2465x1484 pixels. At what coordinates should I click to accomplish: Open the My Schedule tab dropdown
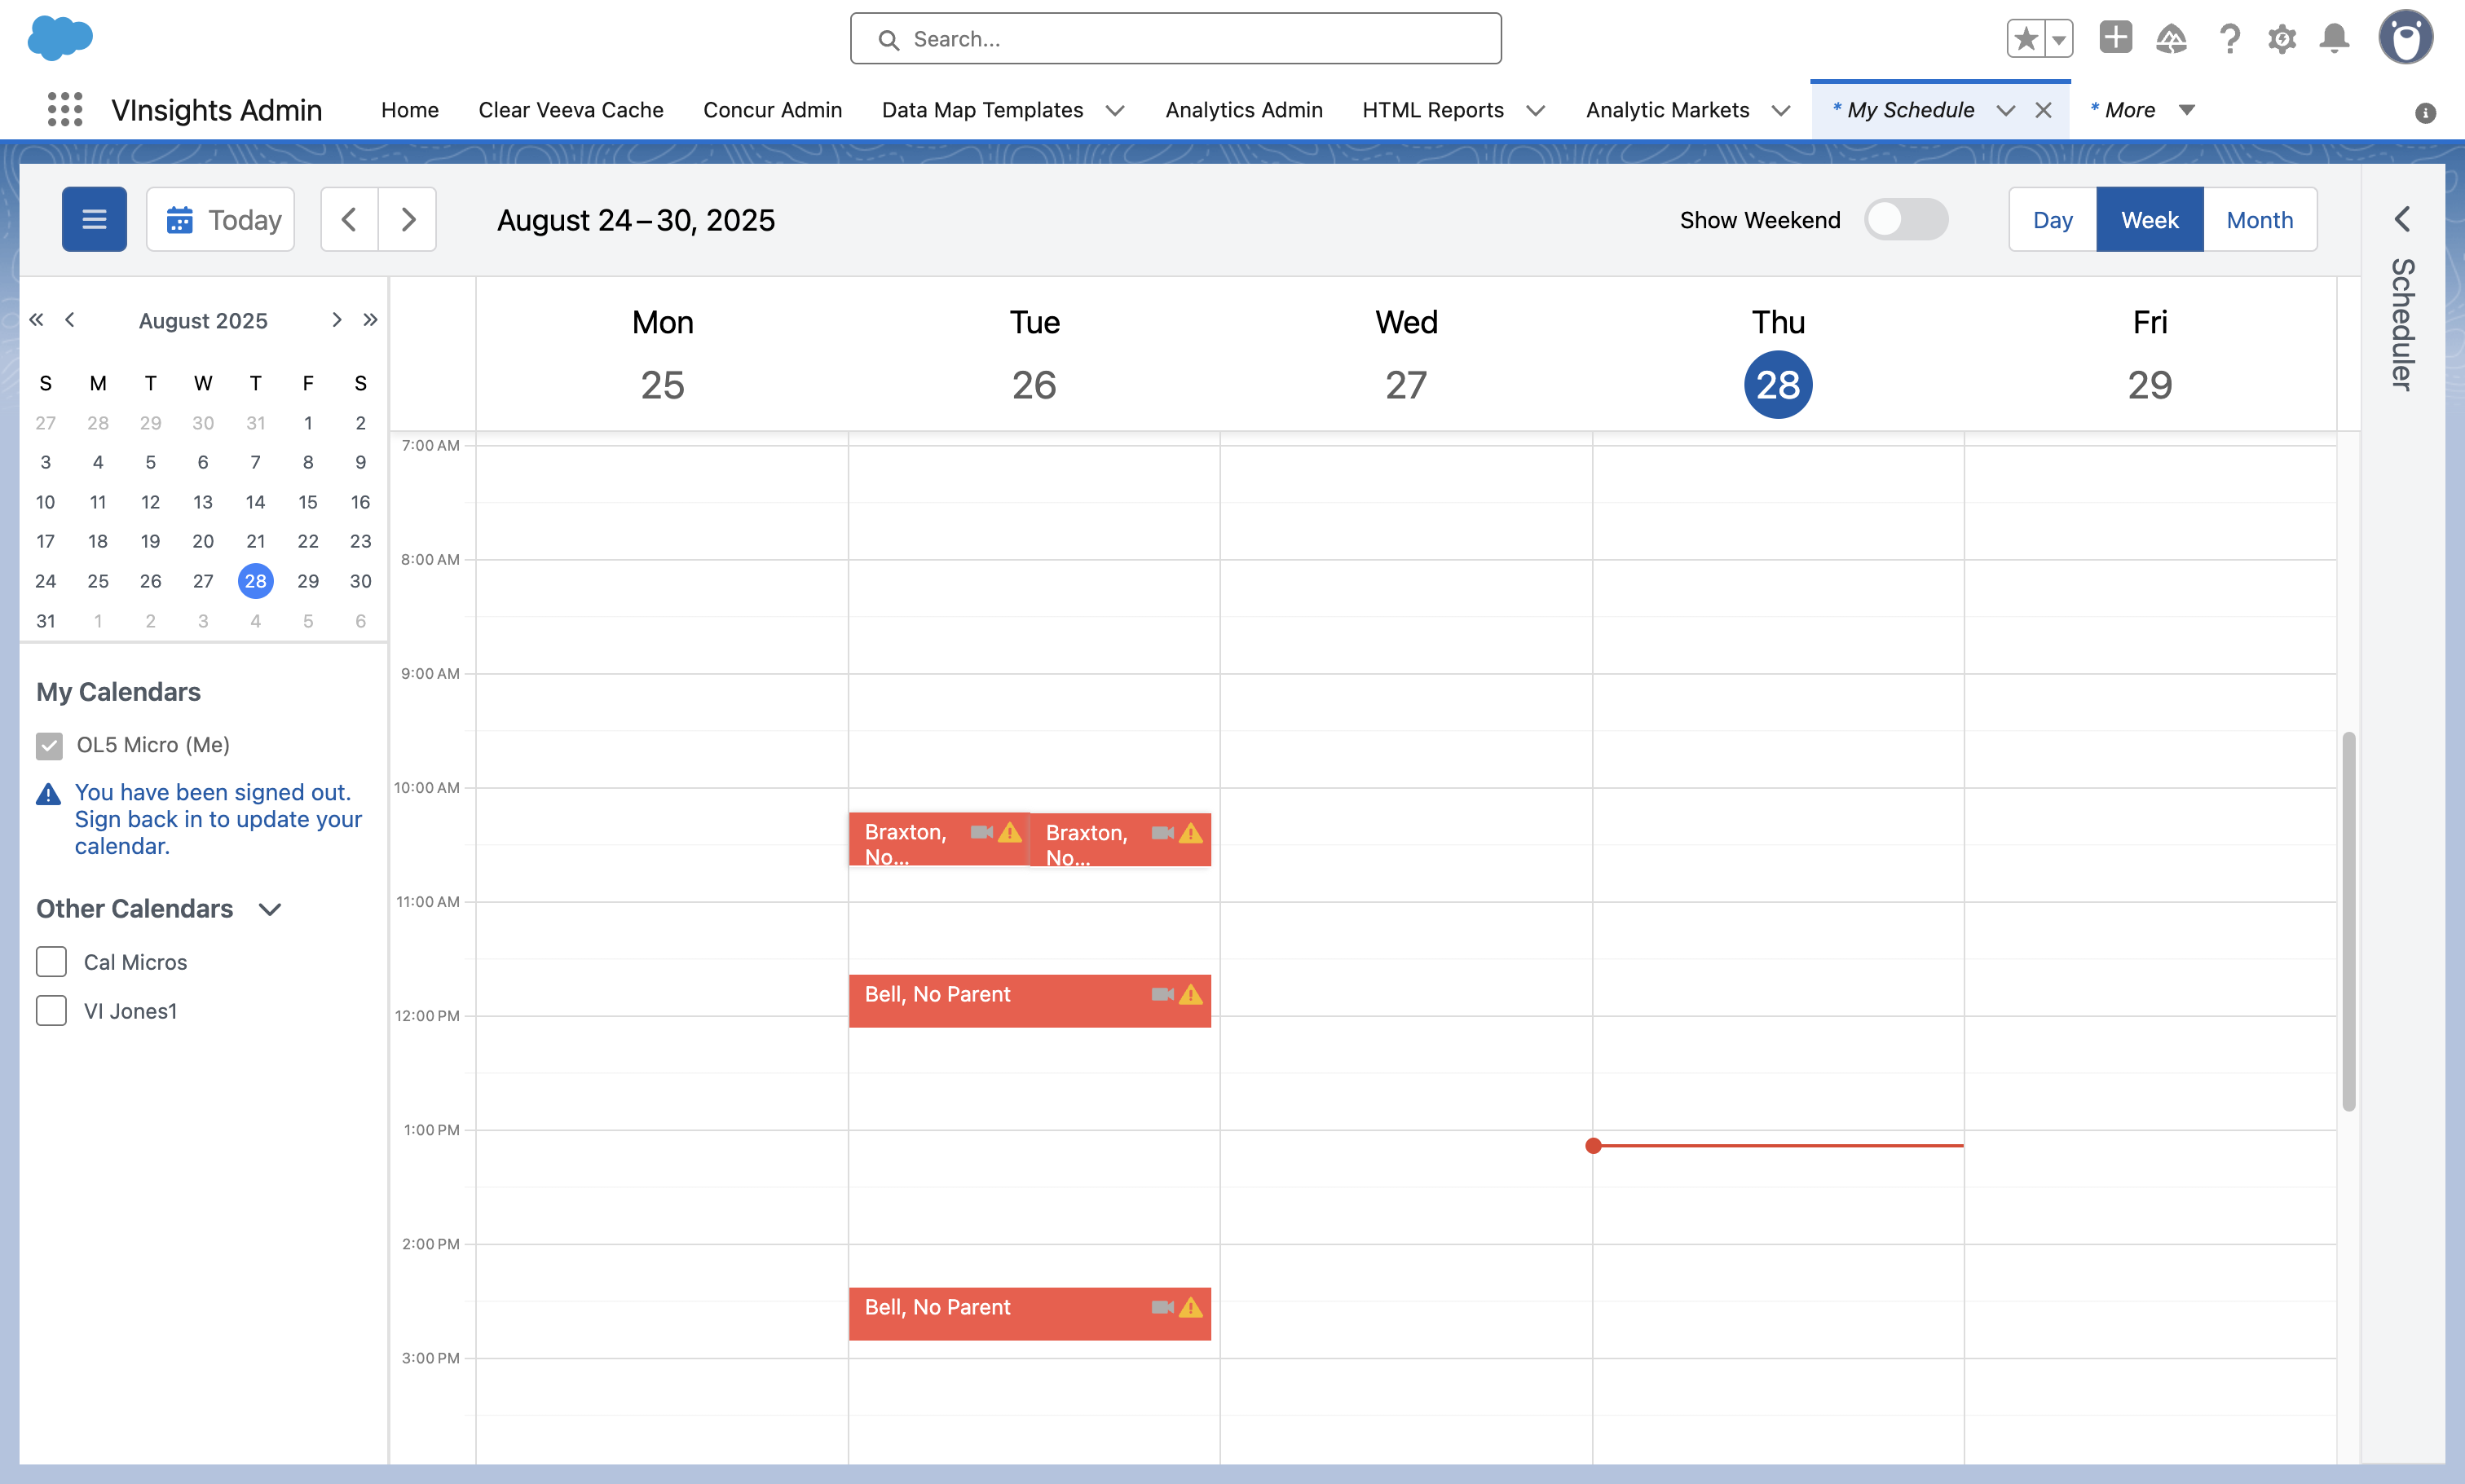click(2007, 110)
